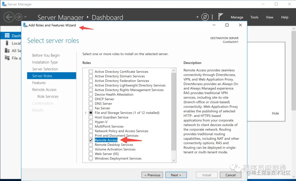
Task: Click the forward navigation arrow in Server Manager
Action: pos(19,17)
